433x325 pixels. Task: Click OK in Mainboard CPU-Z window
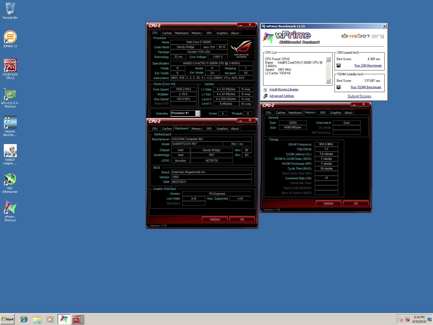242,219
